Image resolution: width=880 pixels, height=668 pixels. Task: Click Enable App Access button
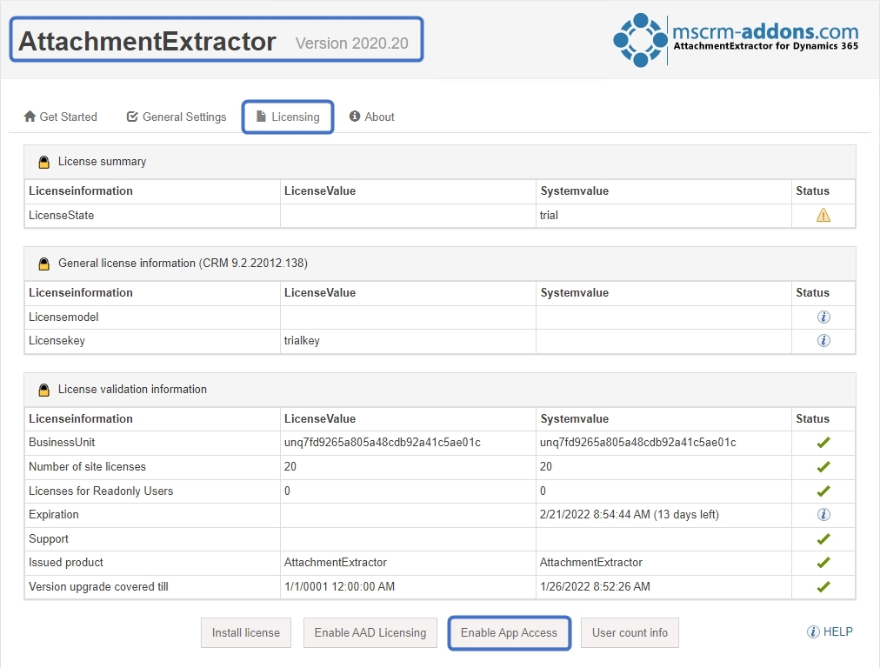click(509, 632)
